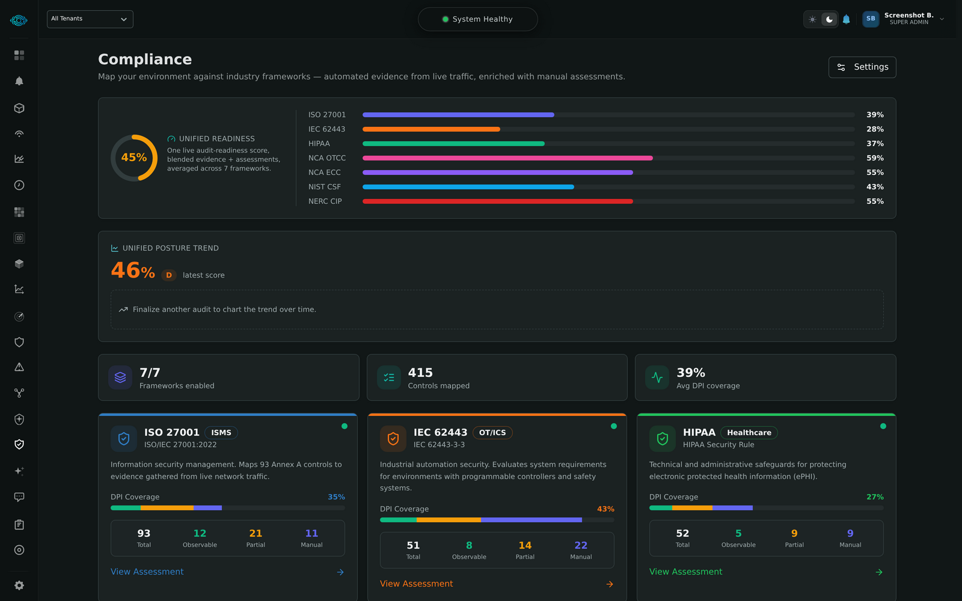Click the HIPAA card DPI Coverage bar

(767, 508)
